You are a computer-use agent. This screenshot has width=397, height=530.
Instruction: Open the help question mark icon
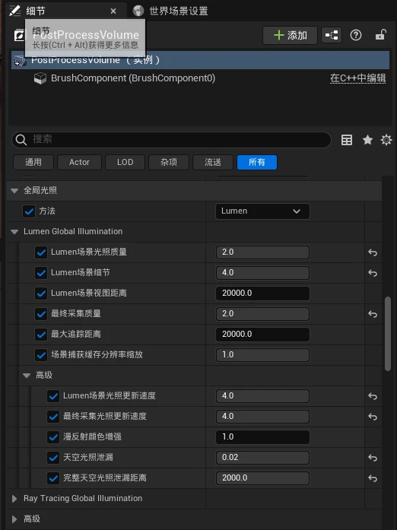(x=356, y=35)
